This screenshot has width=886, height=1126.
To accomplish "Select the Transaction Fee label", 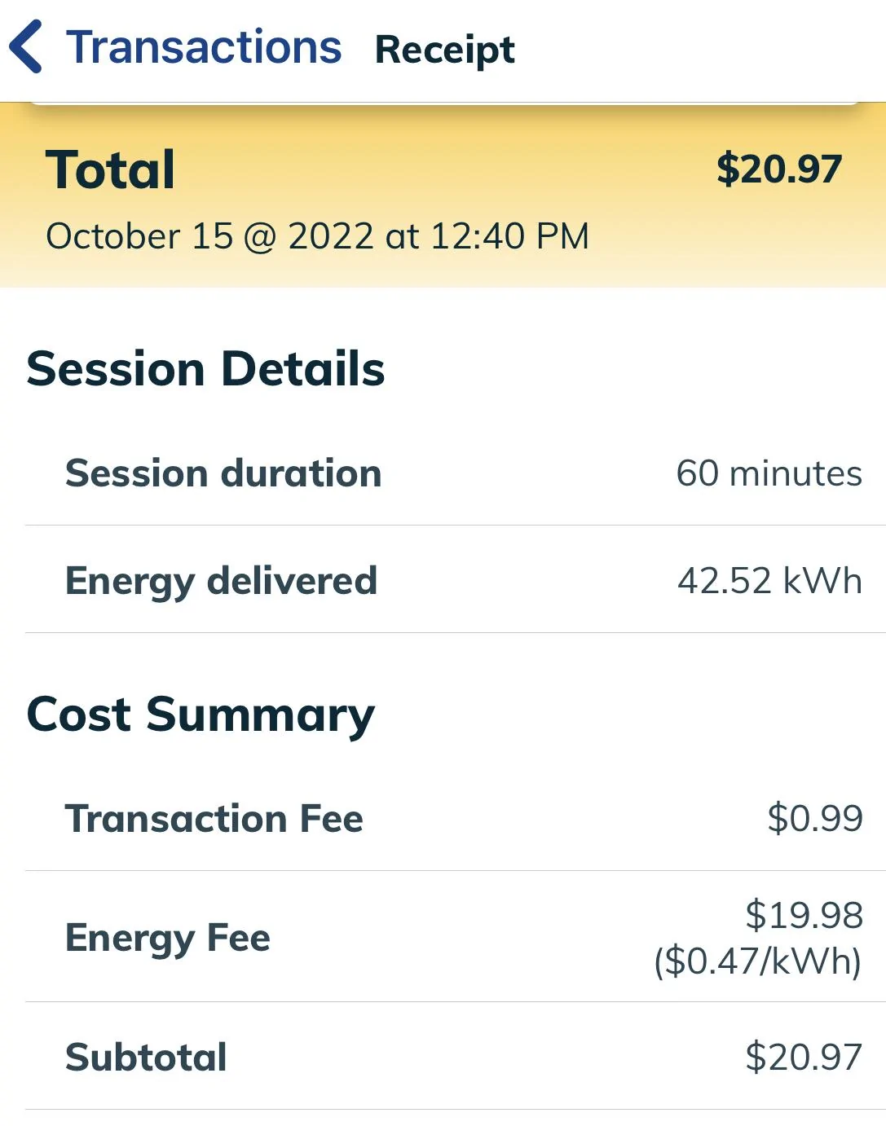I will coord(214,818).
